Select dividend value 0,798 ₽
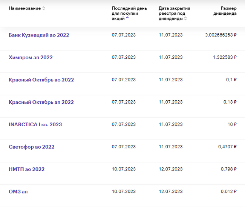The image size is (245, 207). point(228,169)
